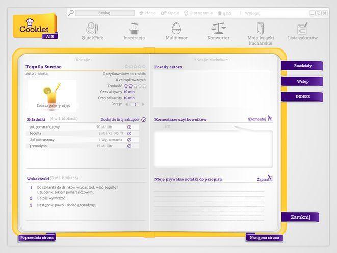337x253 pixels.
Task: Select step 3 about grenadynę
Action: click(x=66, y=205)
